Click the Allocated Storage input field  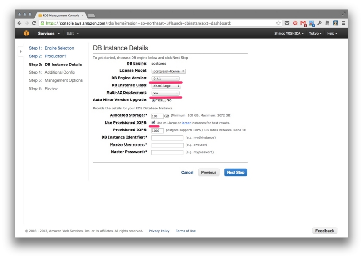coord(157,116)
